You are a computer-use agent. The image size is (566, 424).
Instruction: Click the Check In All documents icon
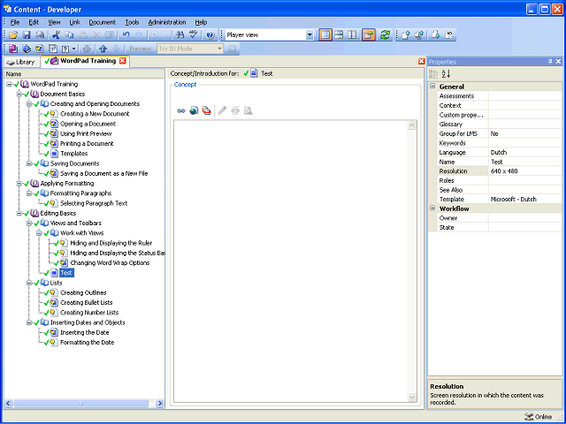[x=419, y=35]
